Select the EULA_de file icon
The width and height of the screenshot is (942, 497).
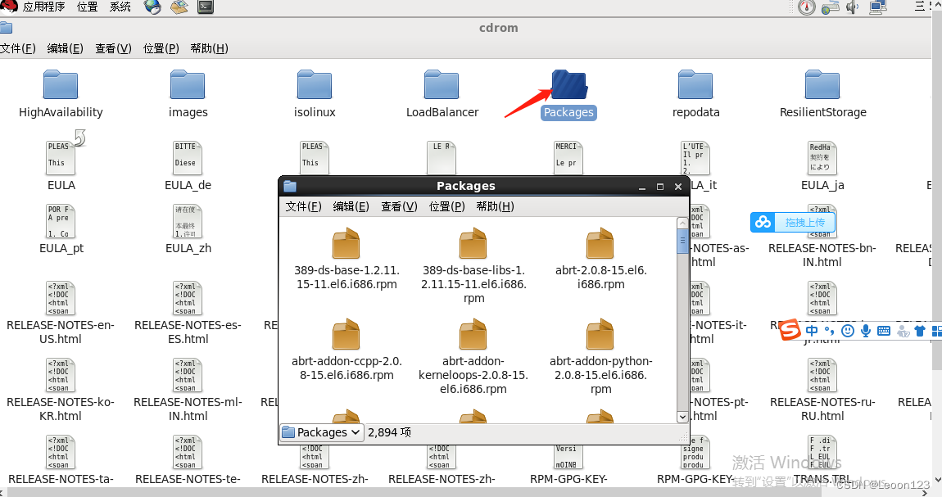188,157
